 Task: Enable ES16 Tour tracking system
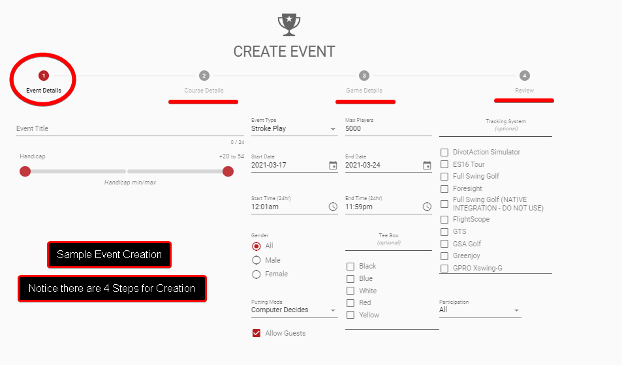click(x=444, y=164)
